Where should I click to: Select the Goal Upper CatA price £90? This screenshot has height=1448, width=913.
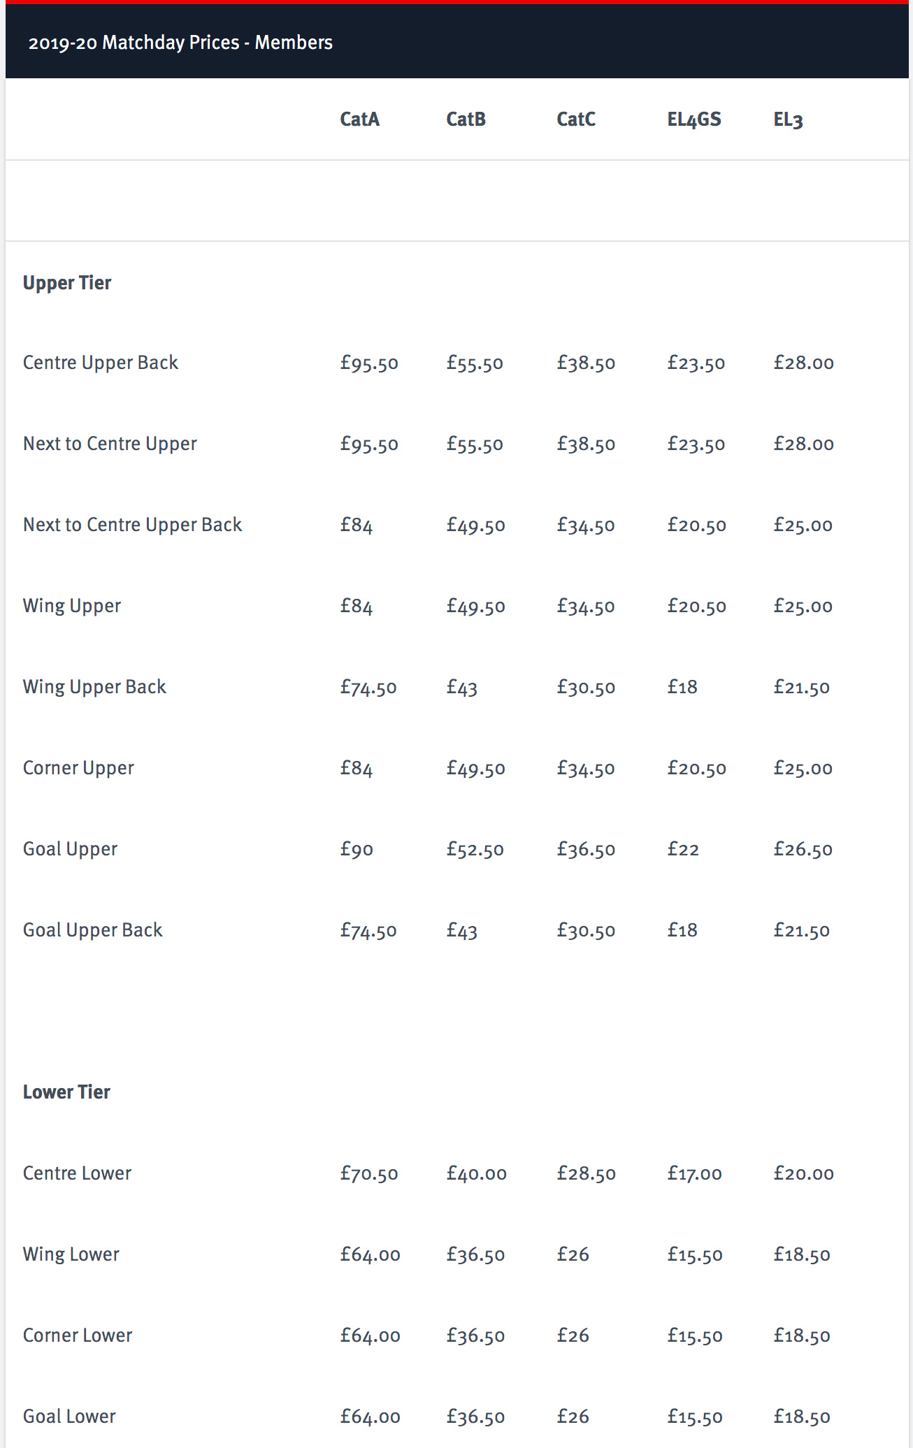point(357,849)
